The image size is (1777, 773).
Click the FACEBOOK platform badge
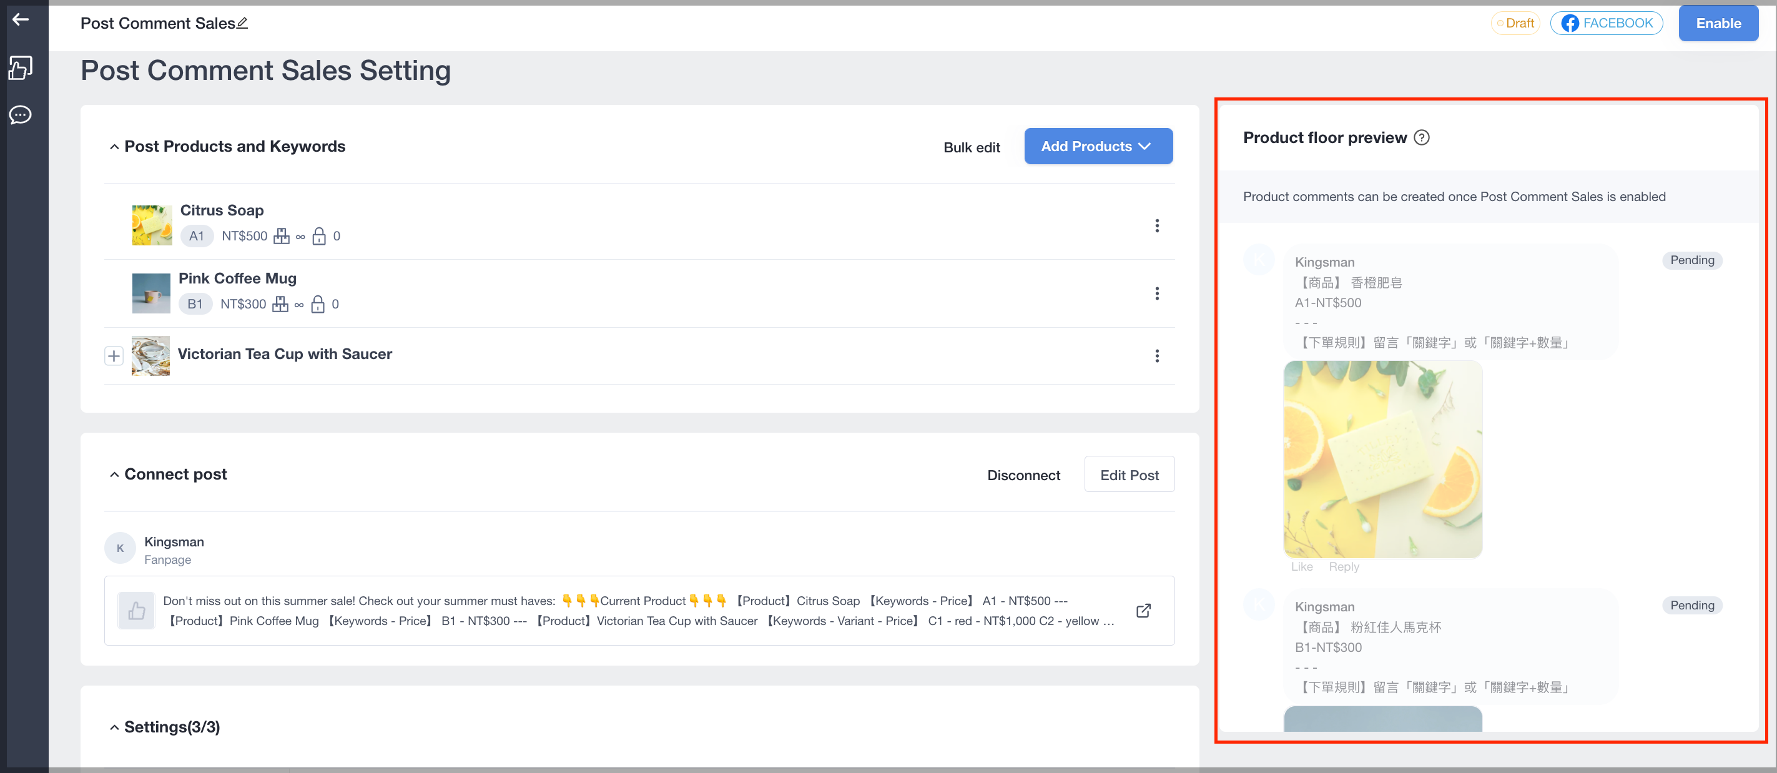1607,22
